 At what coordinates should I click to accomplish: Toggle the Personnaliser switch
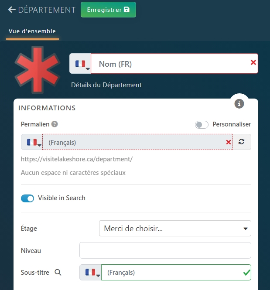click(x=202, y=124)
